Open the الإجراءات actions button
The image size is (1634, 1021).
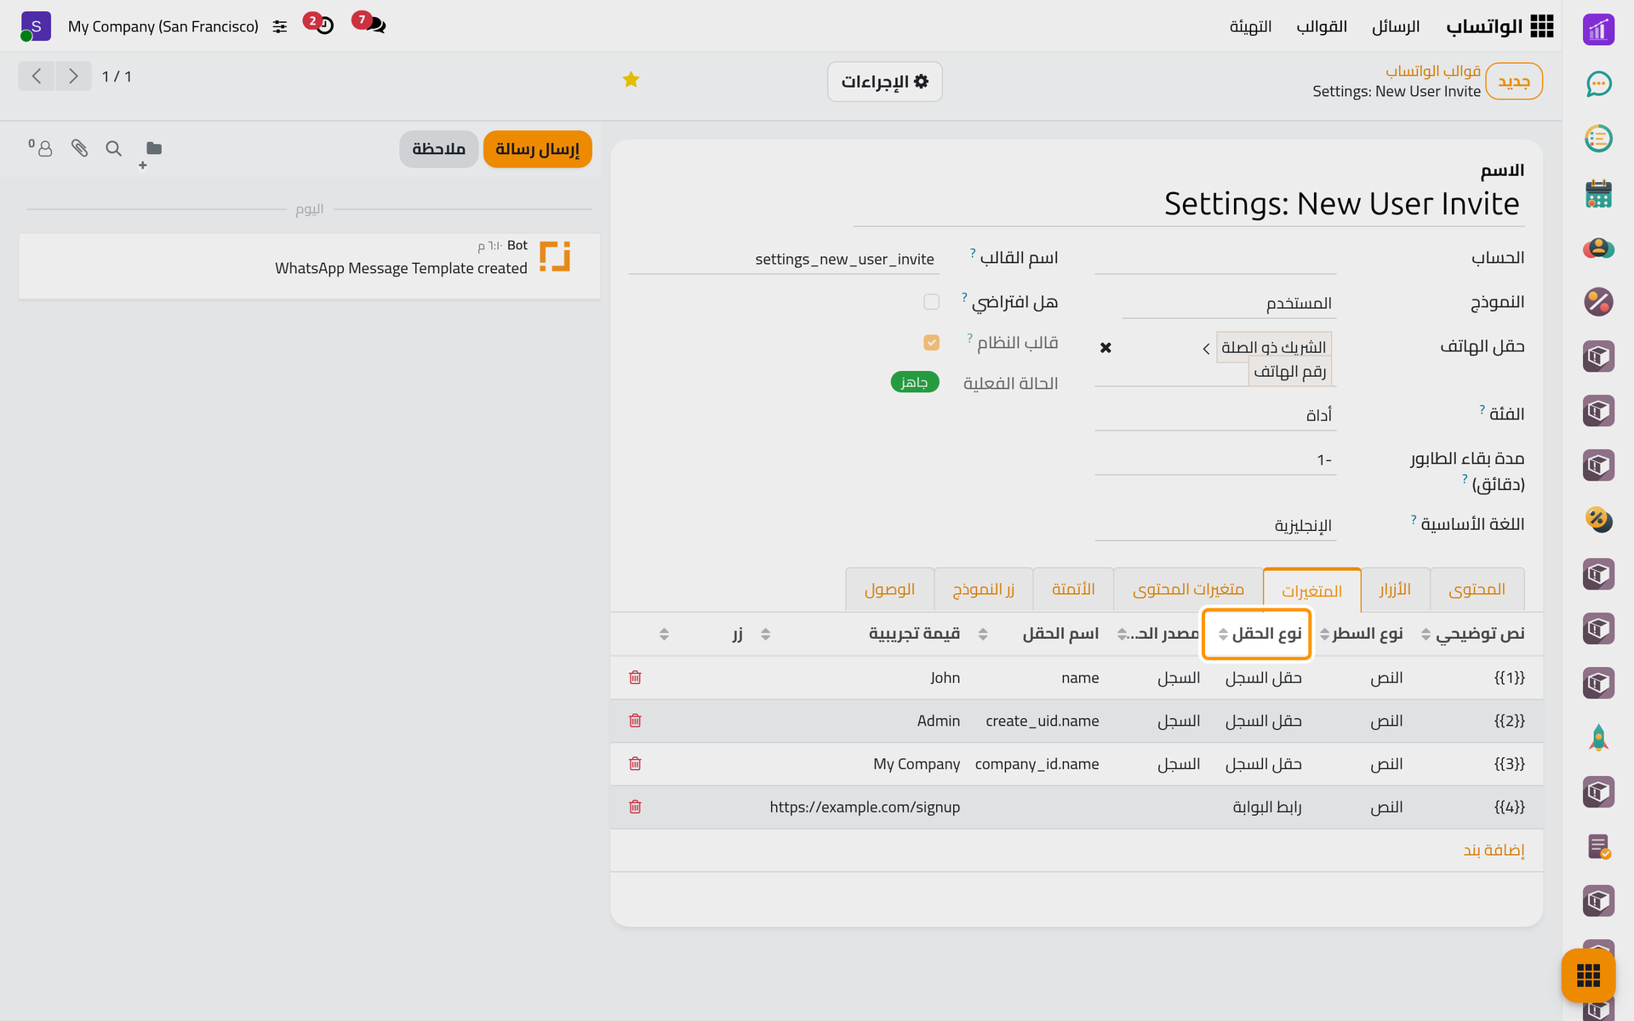click(x=885, y=82)
